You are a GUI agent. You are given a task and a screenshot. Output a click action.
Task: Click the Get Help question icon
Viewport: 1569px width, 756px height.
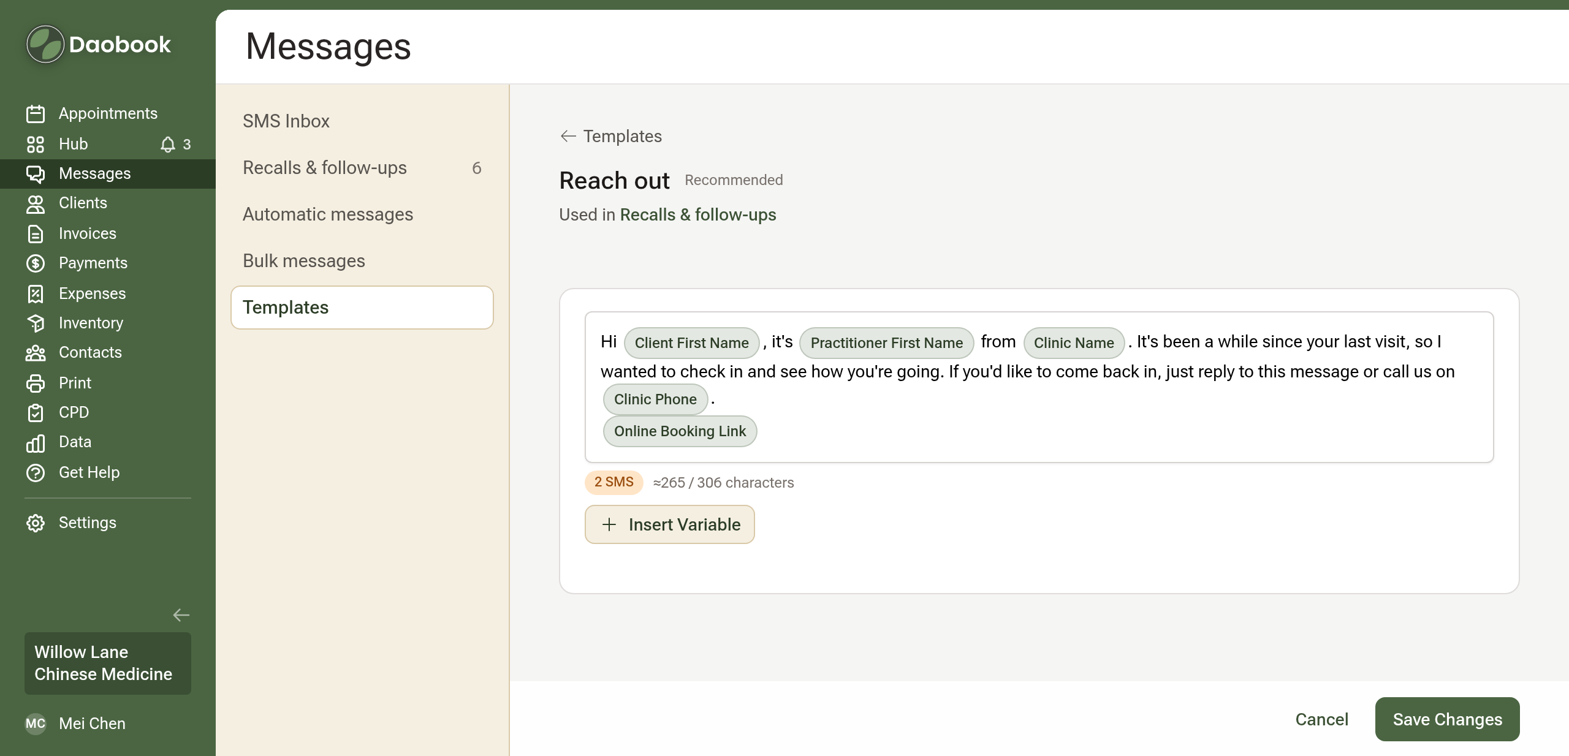[x=36, y=472]
